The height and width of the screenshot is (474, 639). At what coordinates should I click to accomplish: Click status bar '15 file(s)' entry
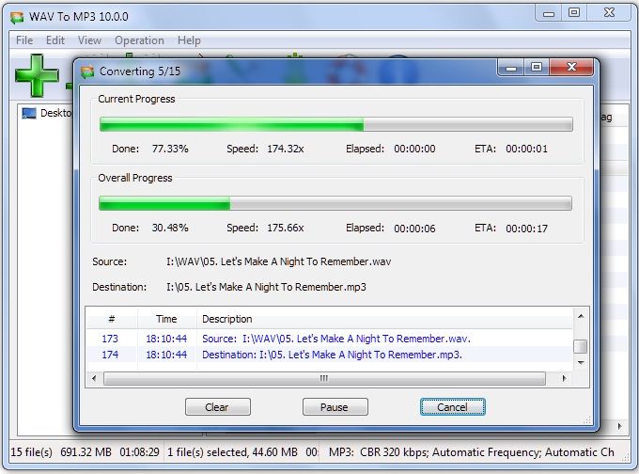pos(31,452)
